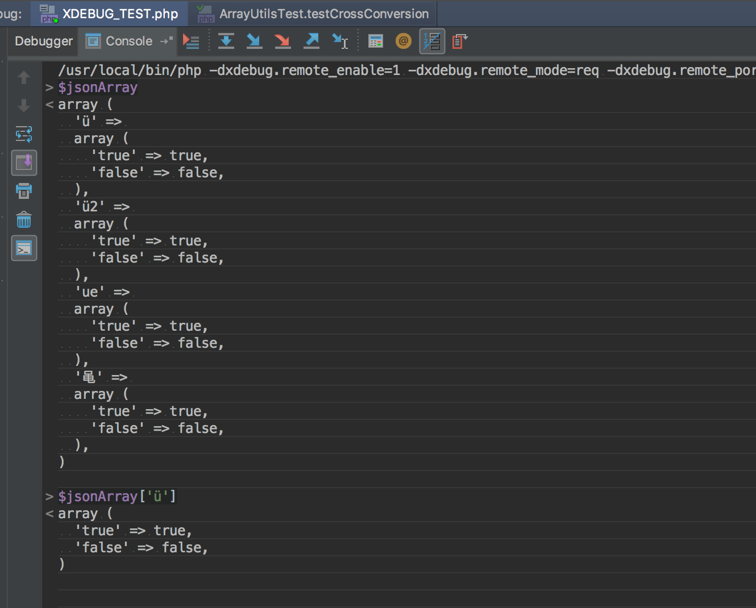Click the red Force Step Into arrow
Viewport: 756px width, 608px height.
click(x=283, y=41)
